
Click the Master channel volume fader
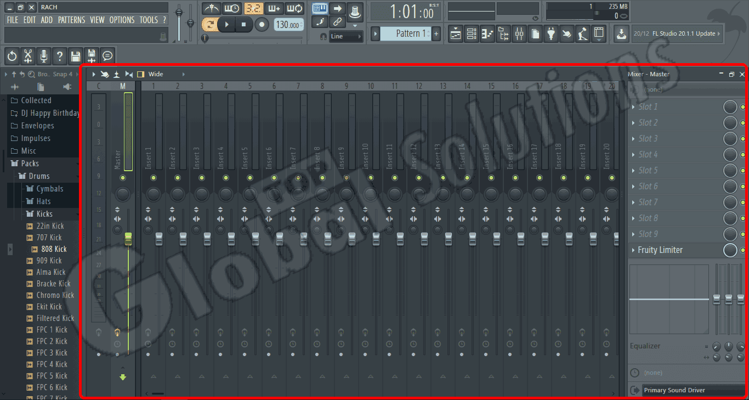click(128, 239)
